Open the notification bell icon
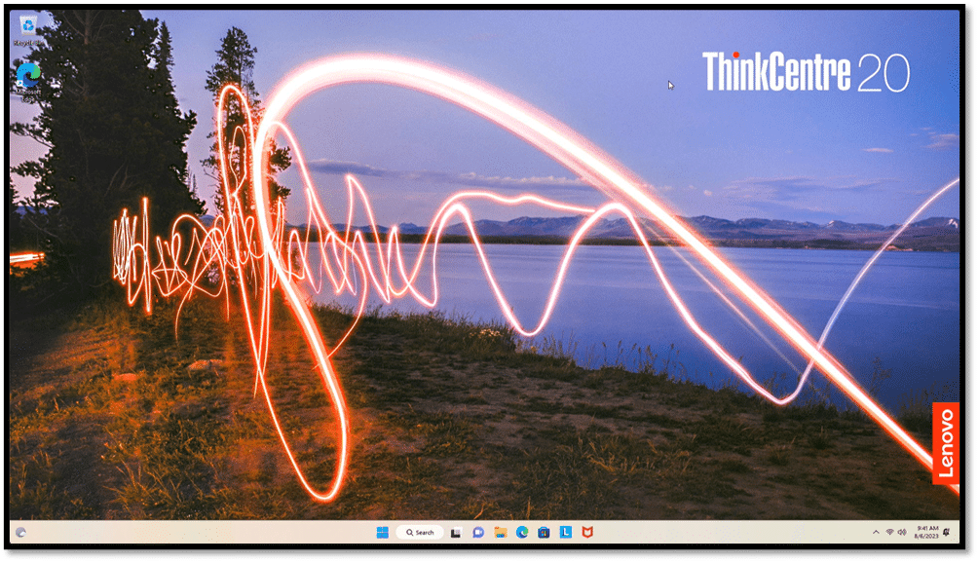The height and width of the screenshot is (562, 978). tap(947, 532)
